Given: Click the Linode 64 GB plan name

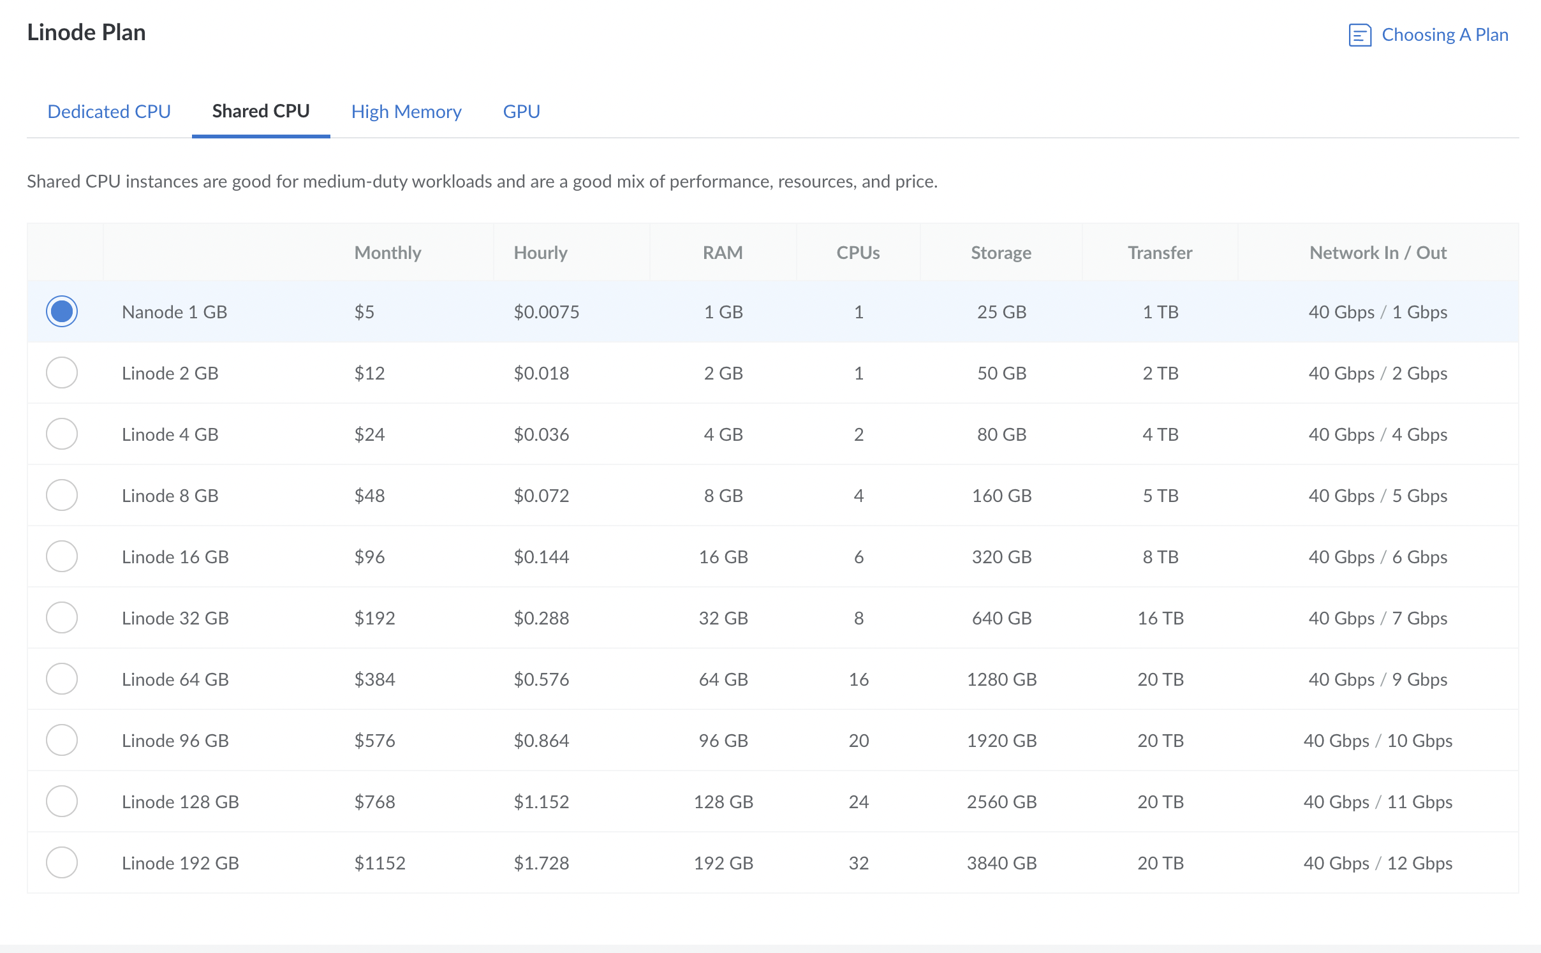Looking at the screenshot, I should (x=175, y=679).
